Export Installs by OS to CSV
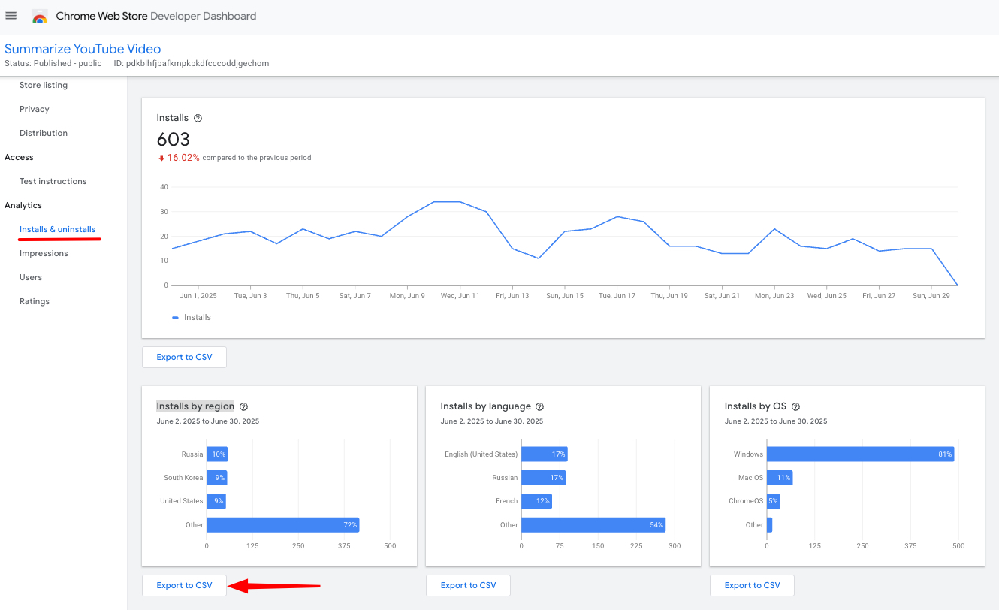This screenshot has height=610, width=999. click(752, 585)
